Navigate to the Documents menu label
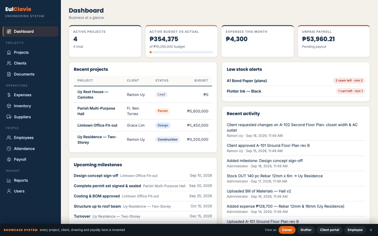This screenshot has width=378, height=236. 24,74
